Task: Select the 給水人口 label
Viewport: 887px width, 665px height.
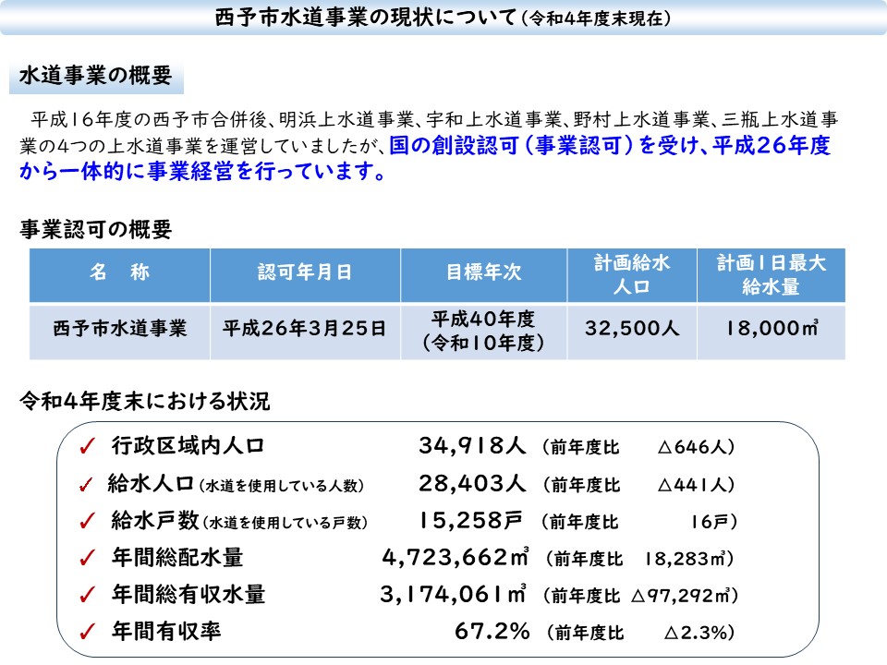Action: [151, 484]
